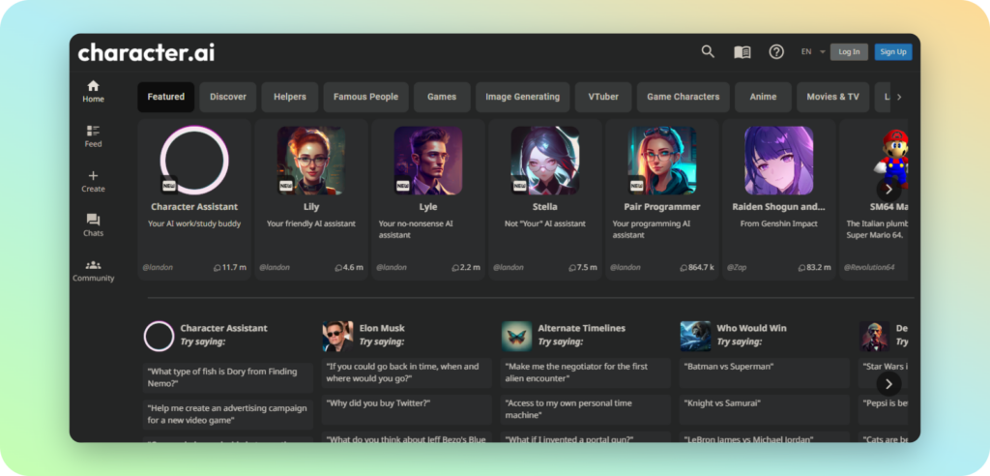The height and width of the screenshot is (476, 990).
Task: Click the search magnifier icon
Action: click(x=708, y=52)
